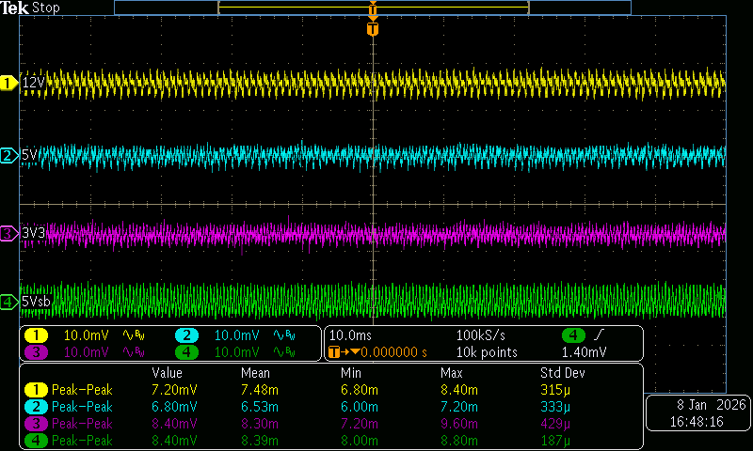Click the magenta channel 3 ground marker

pos(9,232)
